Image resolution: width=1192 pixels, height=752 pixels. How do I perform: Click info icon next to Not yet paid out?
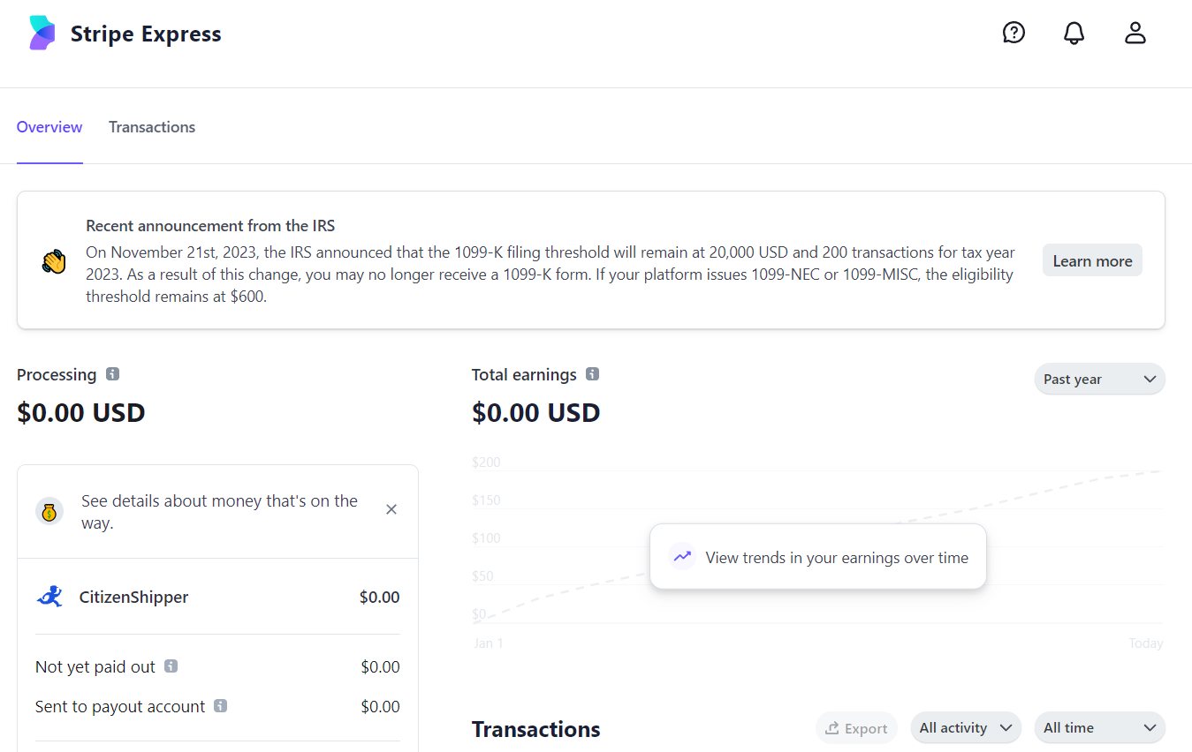(x=171, y=666)
